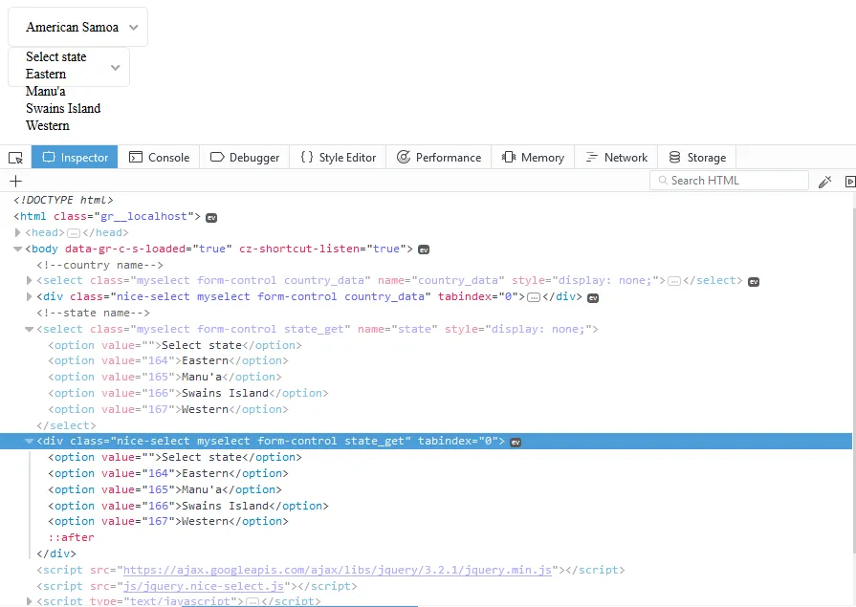Expand the country_data select element

click(29, 281)
